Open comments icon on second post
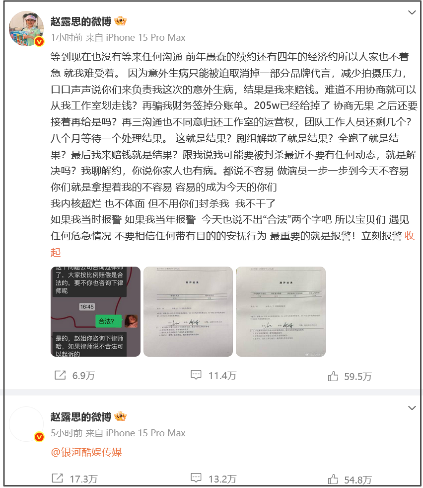The image size is (423, 488). coord(196,478)
